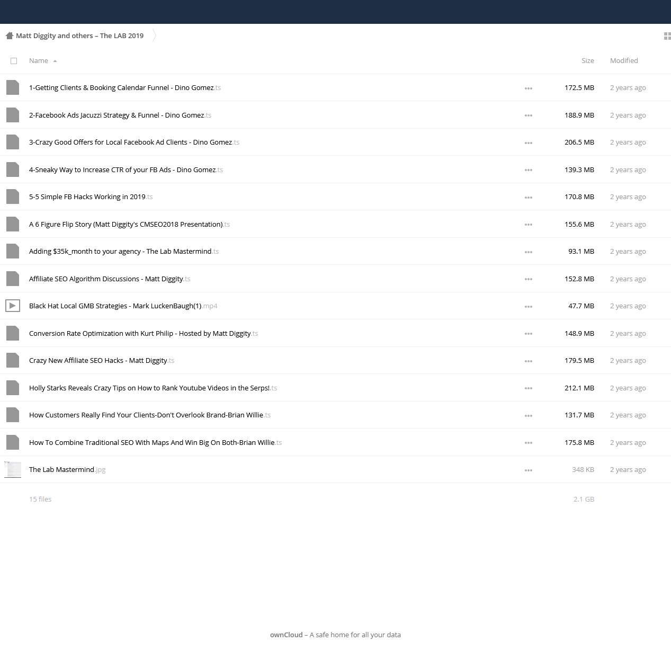Open actions menu for 2-Facebook Ads Jacuzzi file
The width and height of the screenshot is (671, 651).
click(x=528, y=115)
